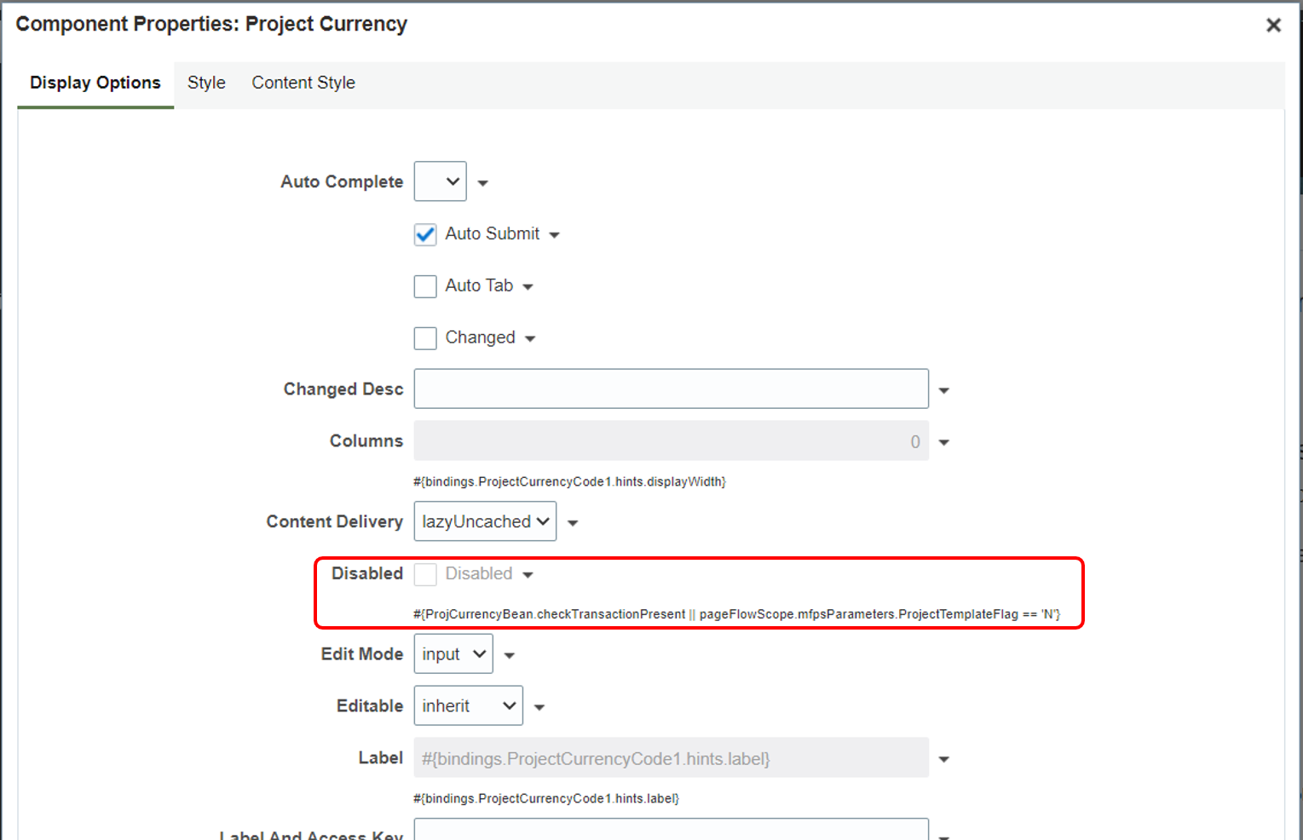The image size is (1303, 840).
Task: Open the Edit Mode input dropdown
Action: [x=453, y=654]
